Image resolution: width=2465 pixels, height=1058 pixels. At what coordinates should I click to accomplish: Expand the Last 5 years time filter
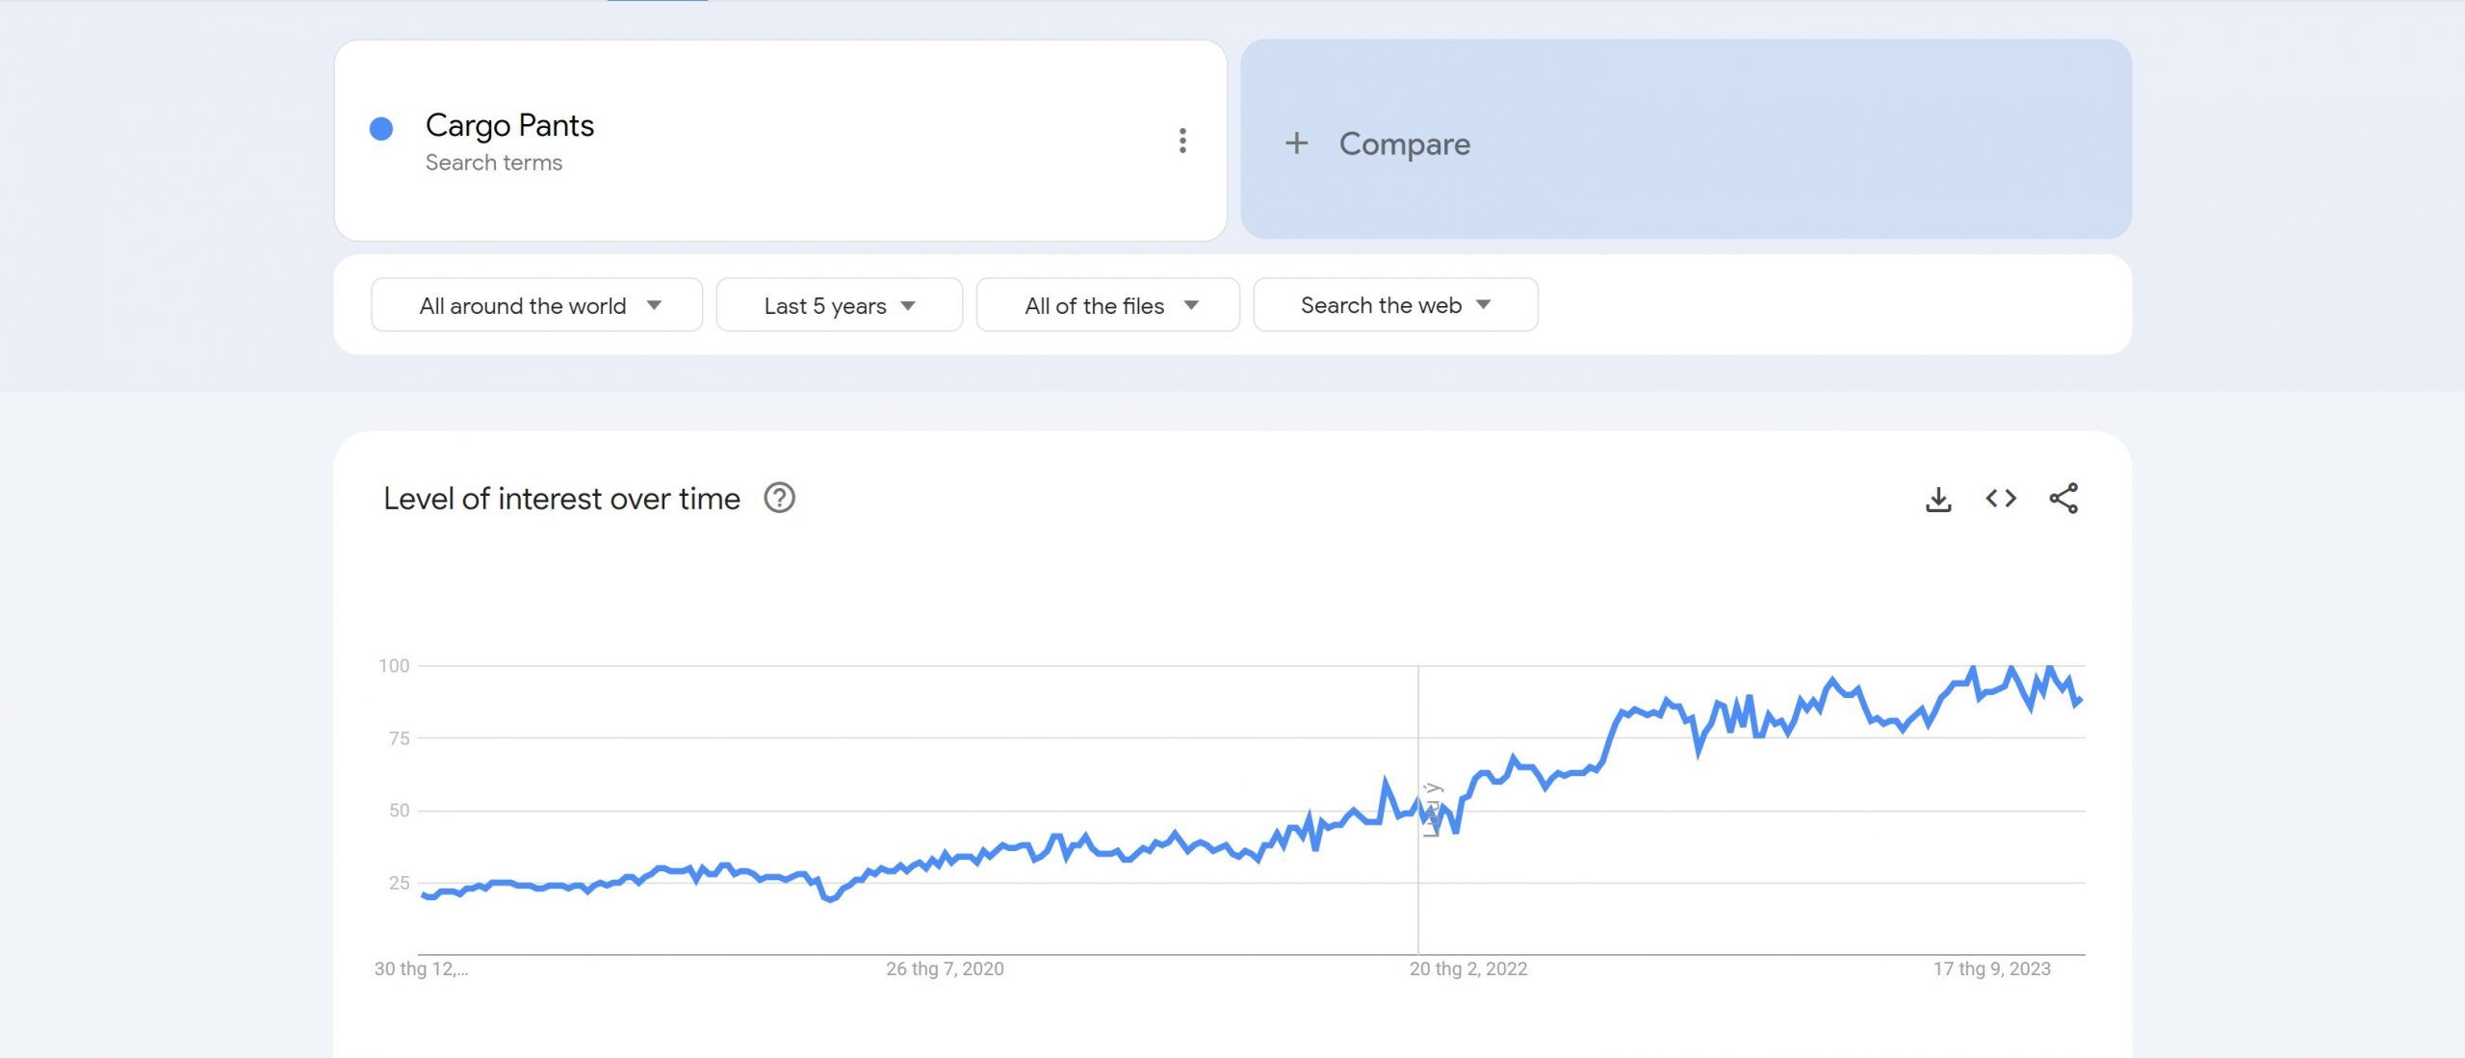839,305
